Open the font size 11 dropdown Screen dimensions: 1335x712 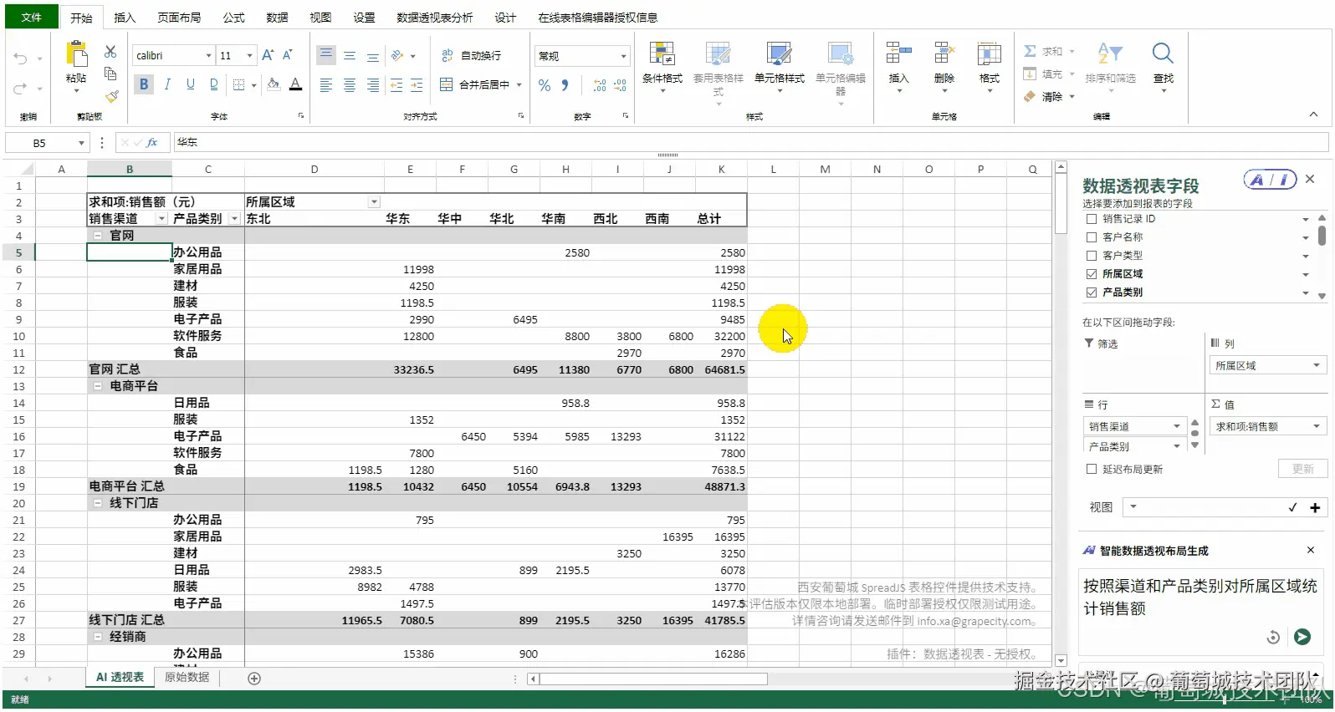(249, 55)
